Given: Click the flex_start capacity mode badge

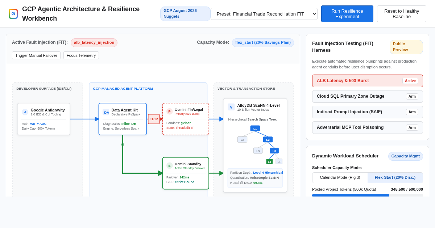Looking at the screenshot, I should coord(263,43).
